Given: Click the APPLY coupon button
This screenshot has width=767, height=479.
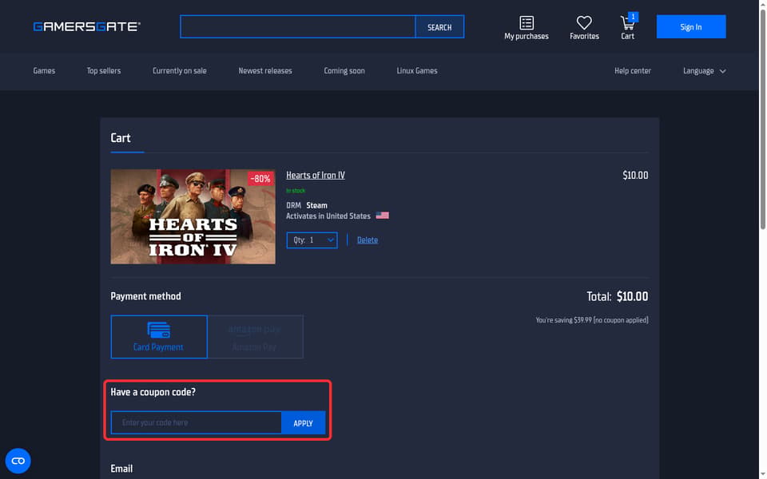Looking at the screenshot, I should pyautogui.click(x=304, y=423).
